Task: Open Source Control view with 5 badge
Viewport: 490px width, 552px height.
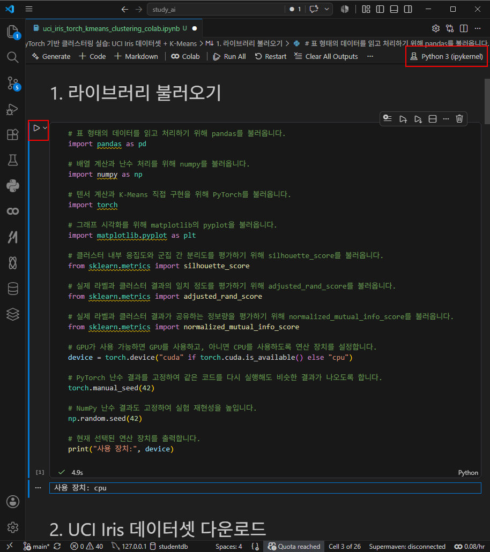Action: tap(13, 84)
